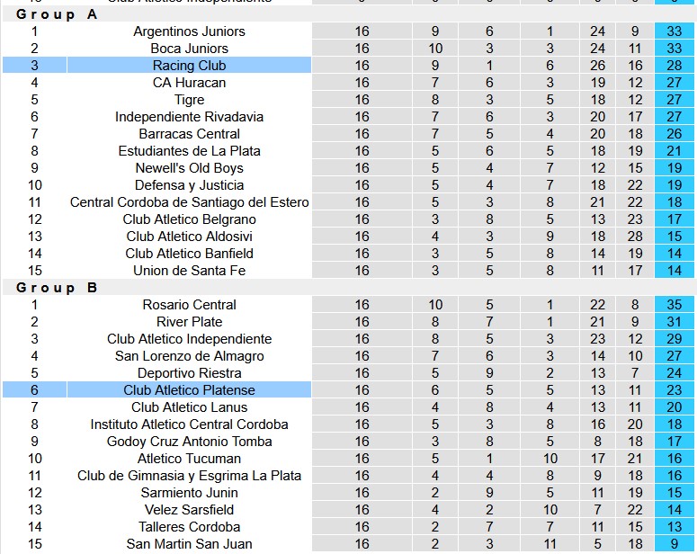Click the Boca Juniors team name

189,48
